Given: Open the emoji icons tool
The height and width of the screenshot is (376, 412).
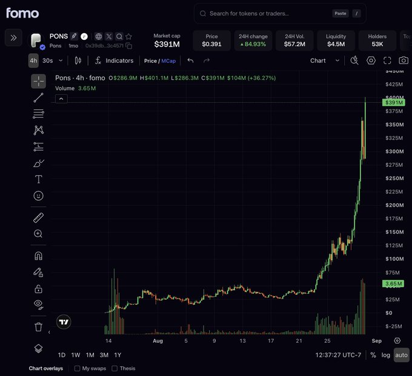Looking at the screenshot, I should coord(38,196).
